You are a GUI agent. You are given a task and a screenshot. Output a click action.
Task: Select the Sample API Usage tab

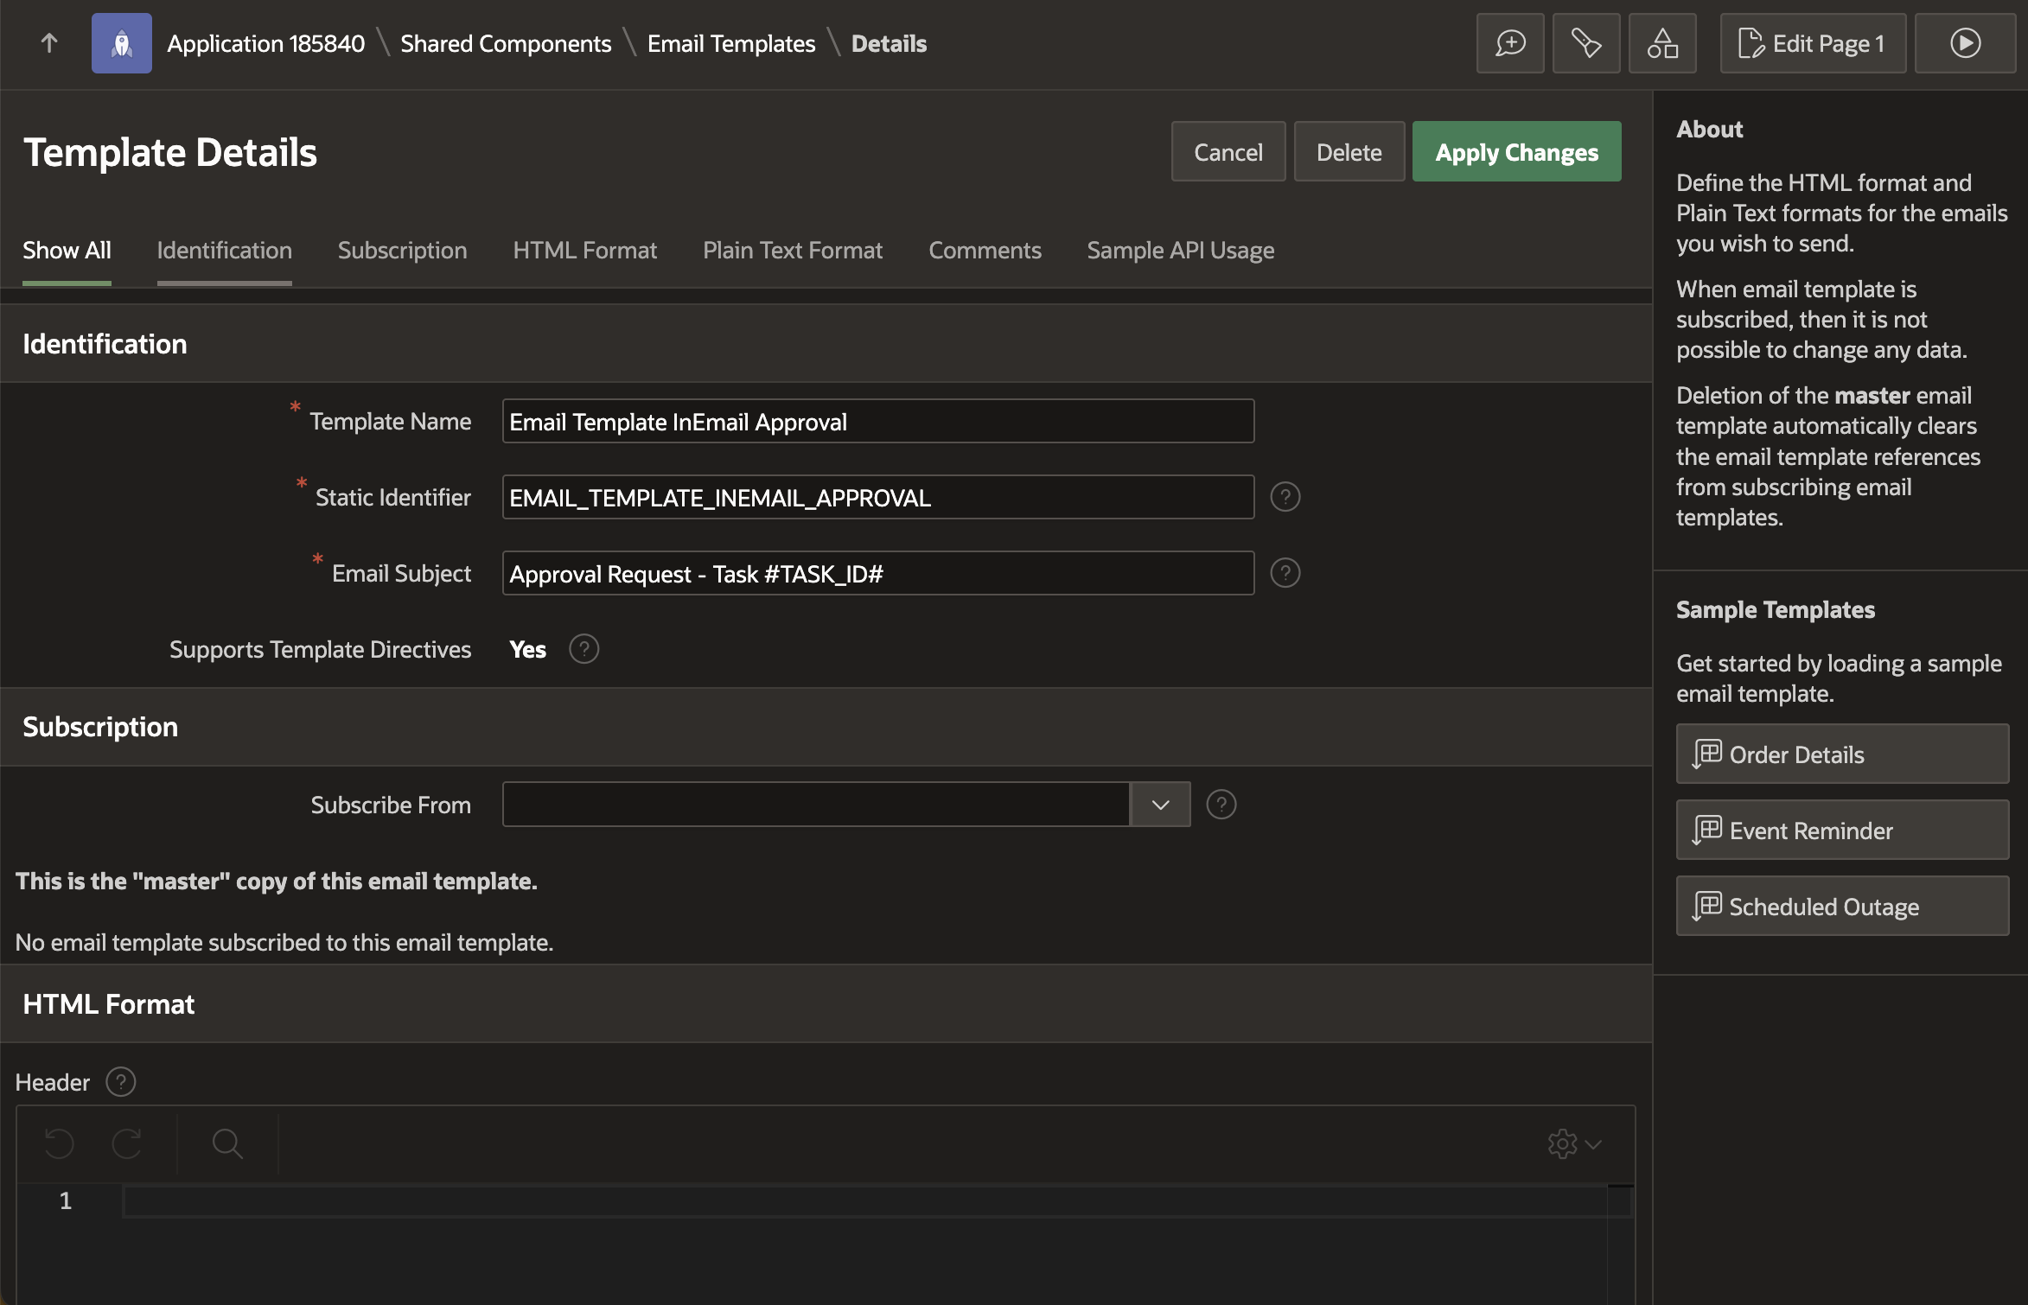tap(1180, 251)
